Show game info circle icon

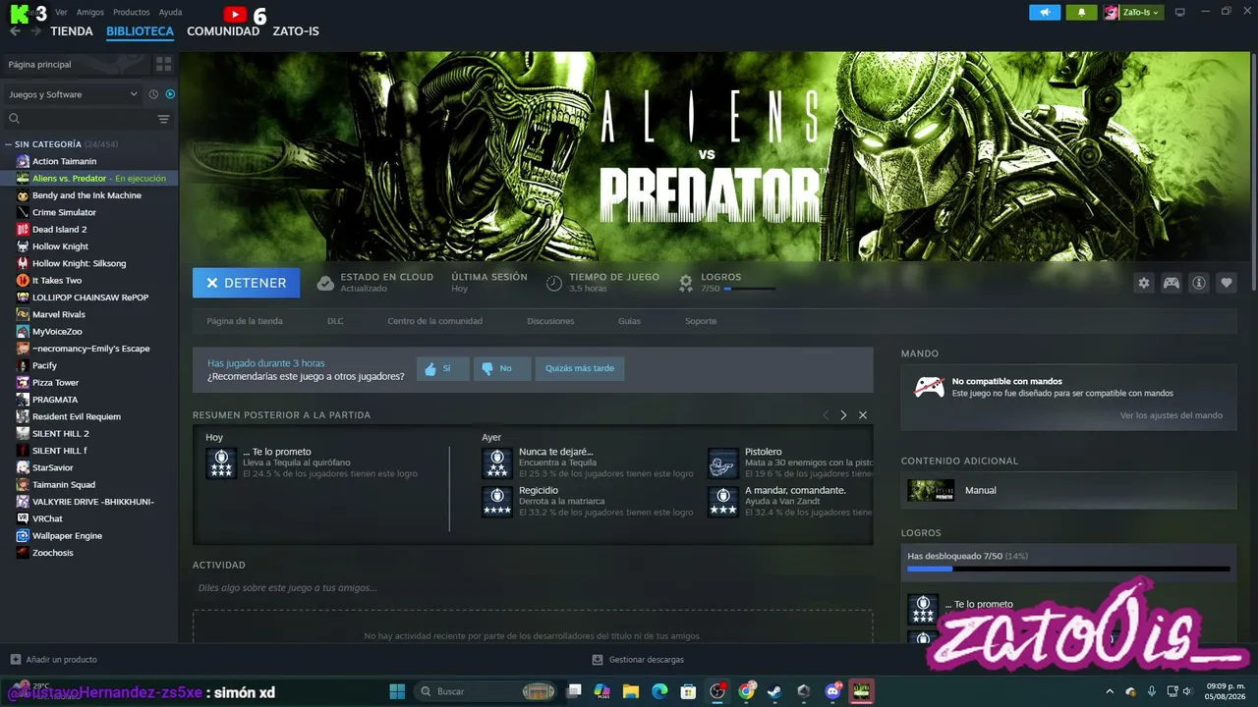tap(1199, 283)
